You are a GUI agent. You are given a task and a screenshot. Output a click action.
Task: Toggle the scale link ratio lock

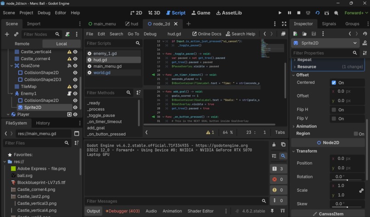point(361,190)
